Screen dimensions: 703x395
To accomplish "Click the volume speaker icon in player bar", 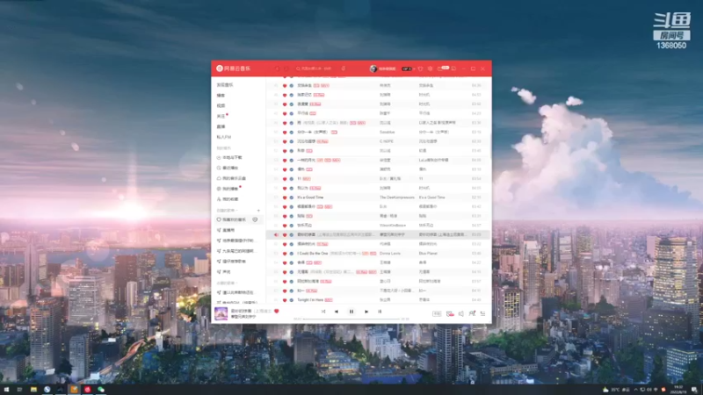I will tap(460, 314).
